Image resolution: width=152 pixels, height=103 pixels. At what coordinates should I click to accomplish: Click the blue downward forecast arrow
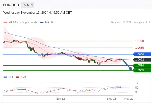tap(127, 65)
